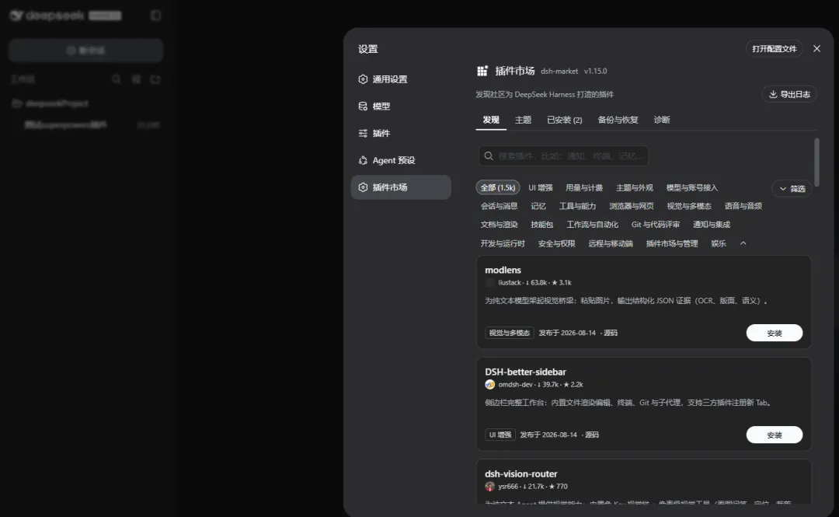The image size is (839, 517).
Task: Expand deepseekProject folder in background sidebar
Action: [50, 103]
